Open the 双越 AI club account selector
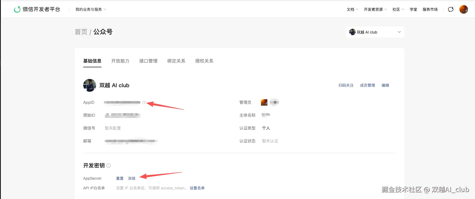This screenshot has height=199, width=475. (x=375, y=32)
